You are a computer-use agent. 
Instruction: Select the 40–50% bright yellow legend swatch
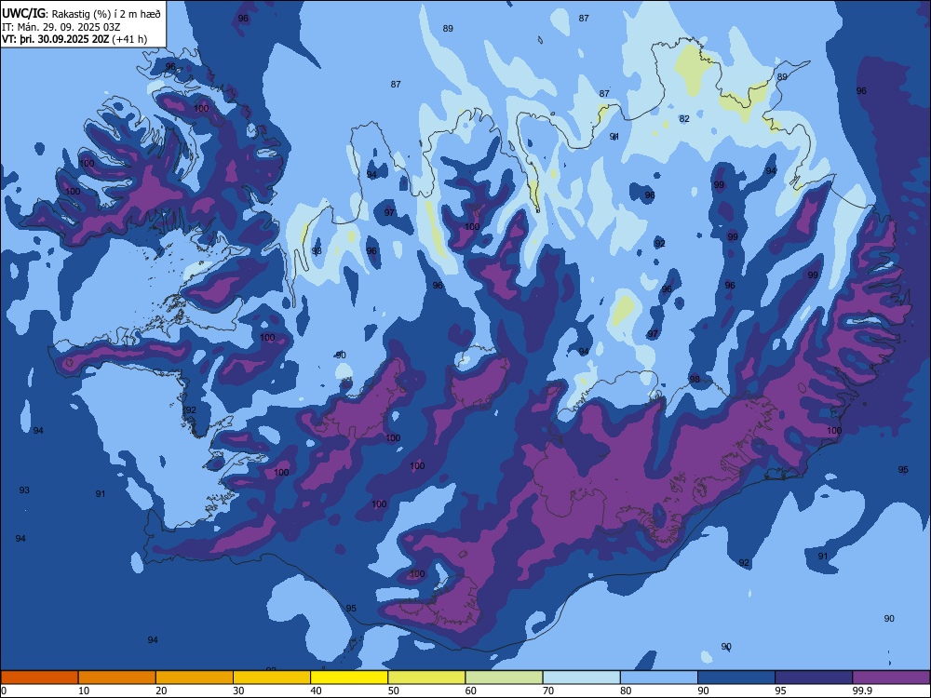coord(349,678)
